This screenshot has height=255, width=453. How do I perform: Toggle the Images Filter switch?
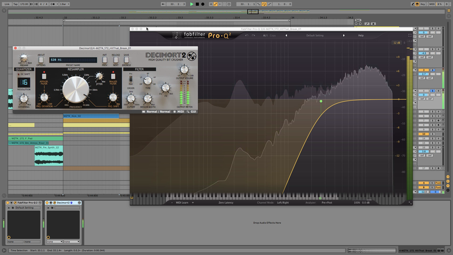click(113, 76)
